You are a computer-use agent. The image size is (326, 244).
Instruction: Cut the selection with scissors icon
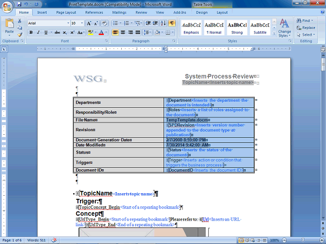coord(20,21)
